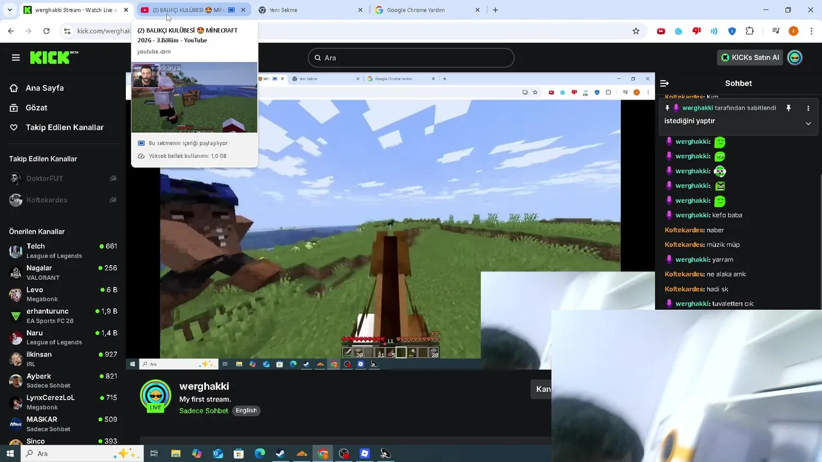
Task: Open Levo Megabonk channel
Action: pyautogui.click(x=63, y=295)
